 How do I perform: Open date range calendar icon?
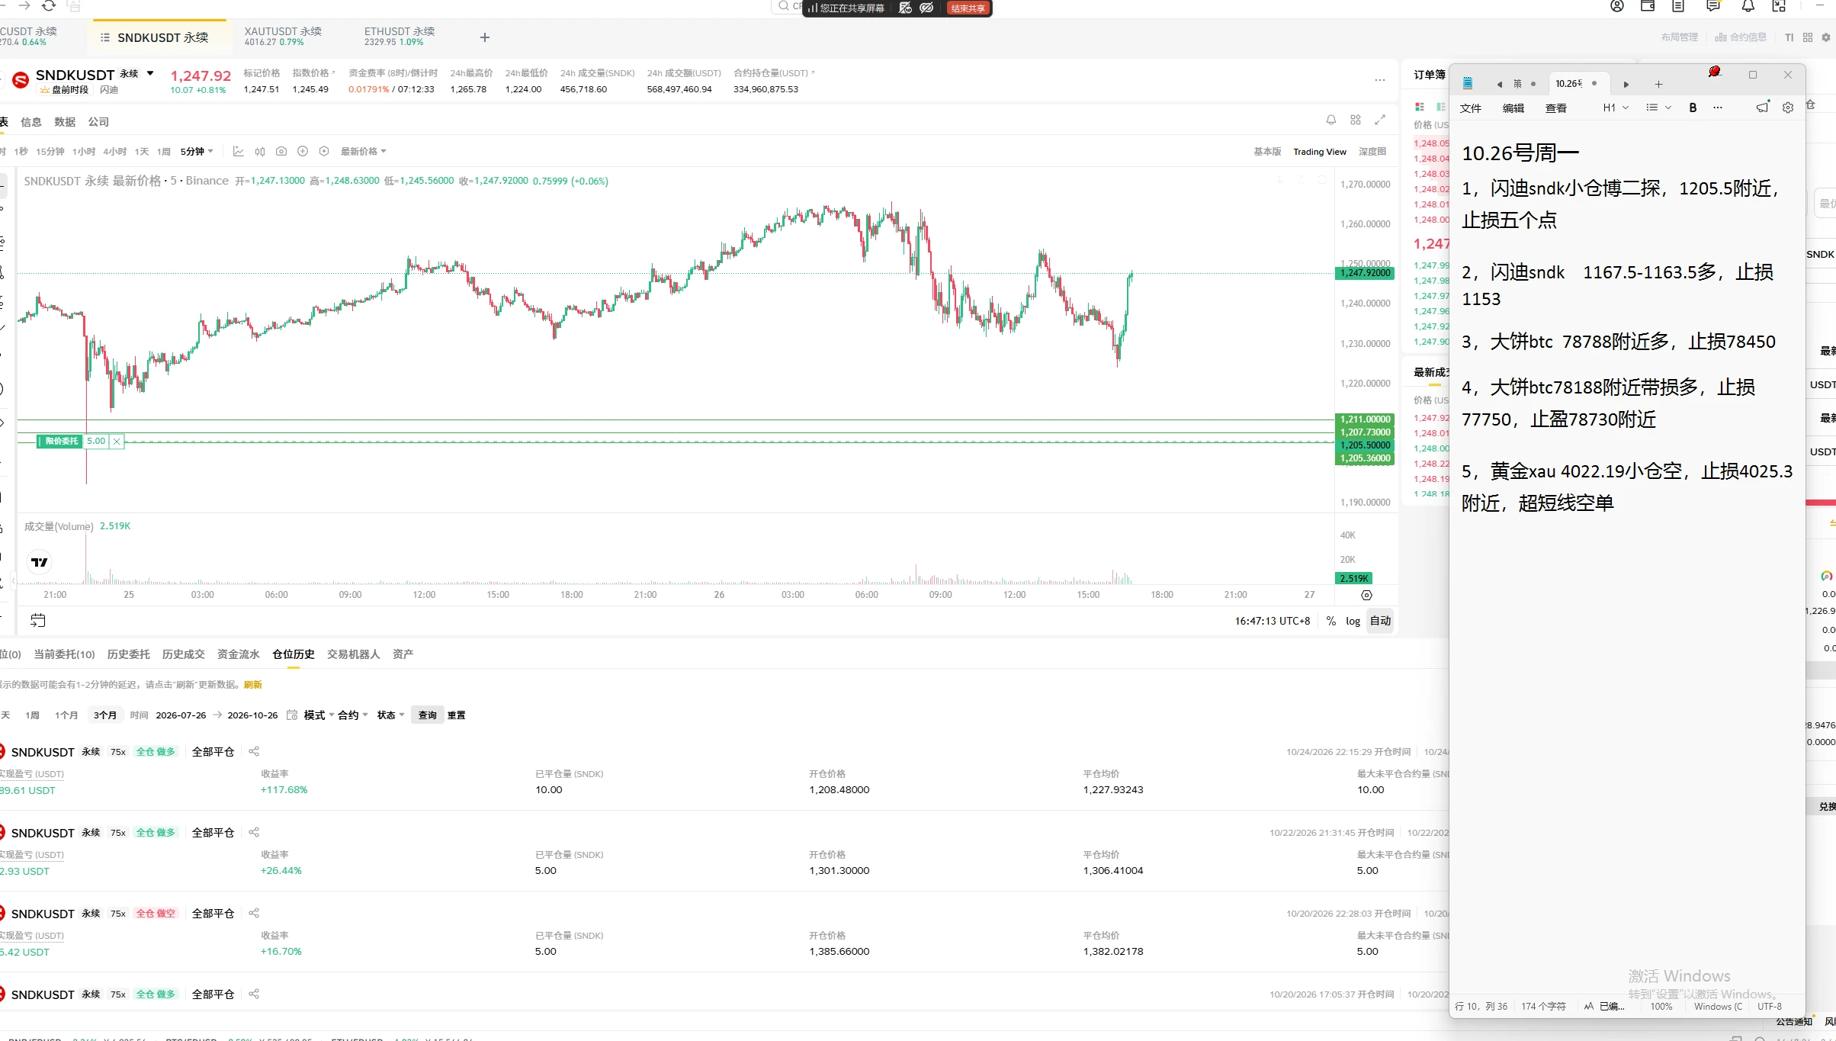click(x=292, y=715)
